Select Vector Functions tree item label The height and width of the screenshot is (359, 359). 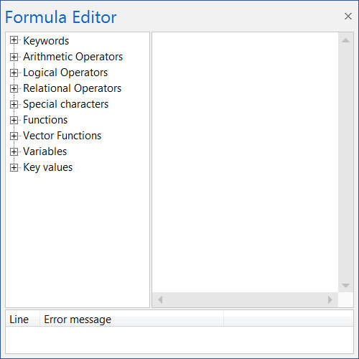tap(62, 136)
